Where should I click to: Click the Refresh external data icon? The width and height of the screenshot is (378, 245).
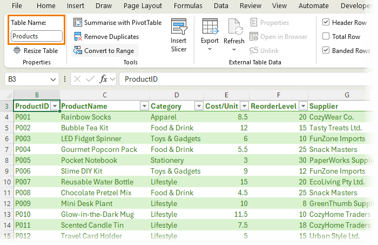point(234,27)
